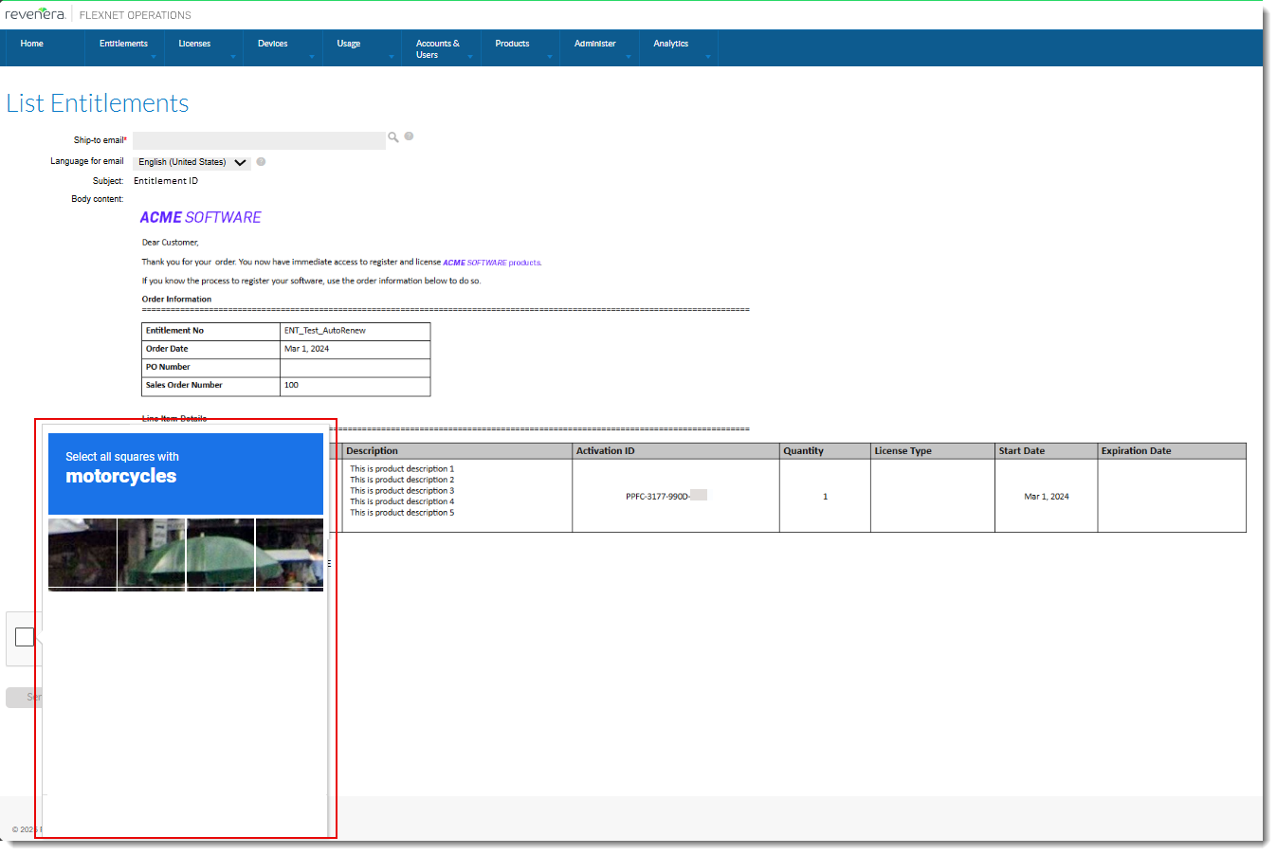The width and height of the screenshot is (1277, 855).
Task: Open the Licenses menu
Action: pos(194,44)
